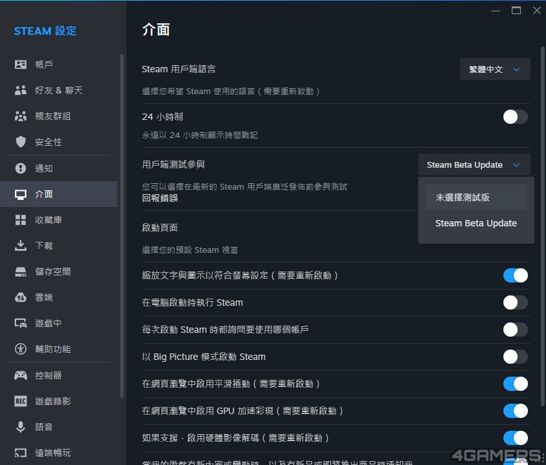The height and width of the screenshot is (465, 546).
Task: Click the 'Steam 用戶端語言' label
Action: [x=179, y=69]
